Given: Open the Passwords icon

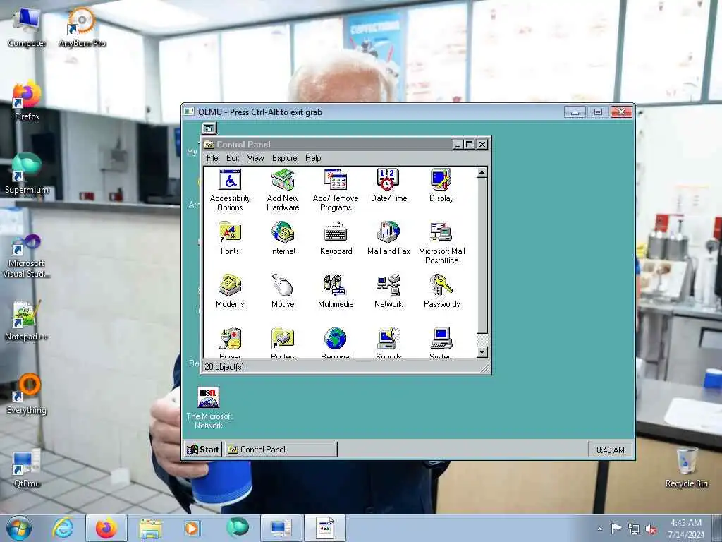Looking at the screenshot, I should [441, 291].
